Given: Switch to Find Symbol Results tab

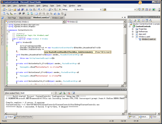Looking at the screenshot, I should [24, 117].
